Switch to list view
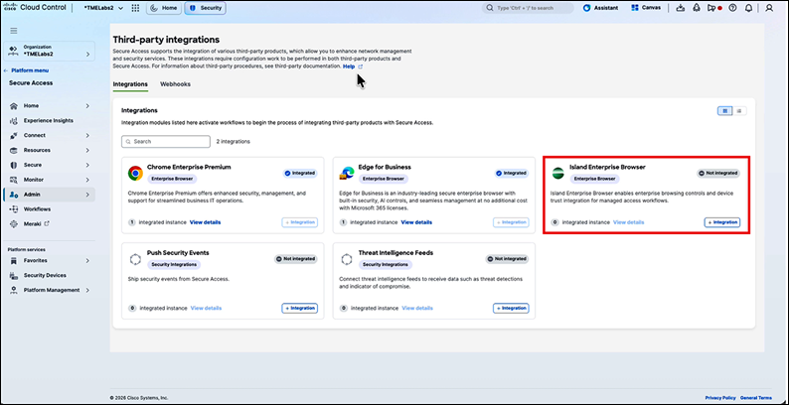Screen dimensions: 789x405 739,111
